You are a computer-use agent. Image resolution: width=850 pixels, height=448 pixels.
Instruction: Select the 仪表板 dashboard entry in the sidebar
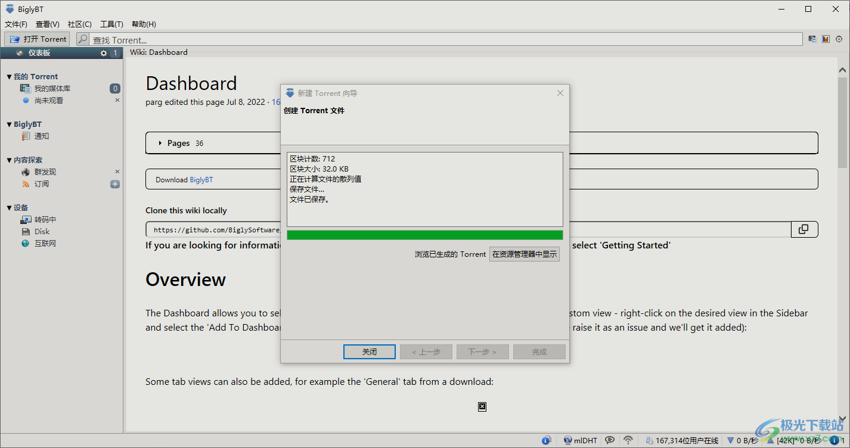point(39,53)
